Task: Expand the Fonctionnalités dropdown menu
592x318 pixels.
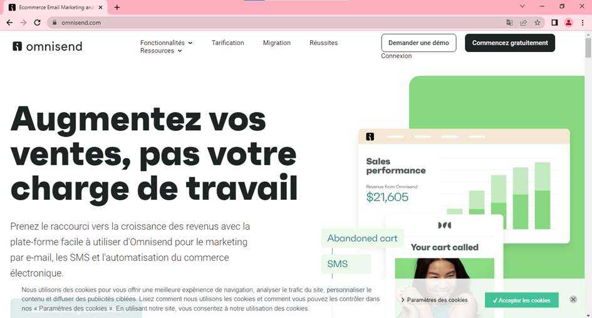Action: point(166,43)
